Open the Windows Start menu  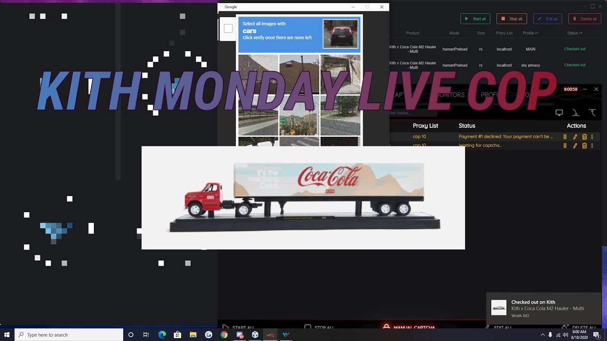7,335
